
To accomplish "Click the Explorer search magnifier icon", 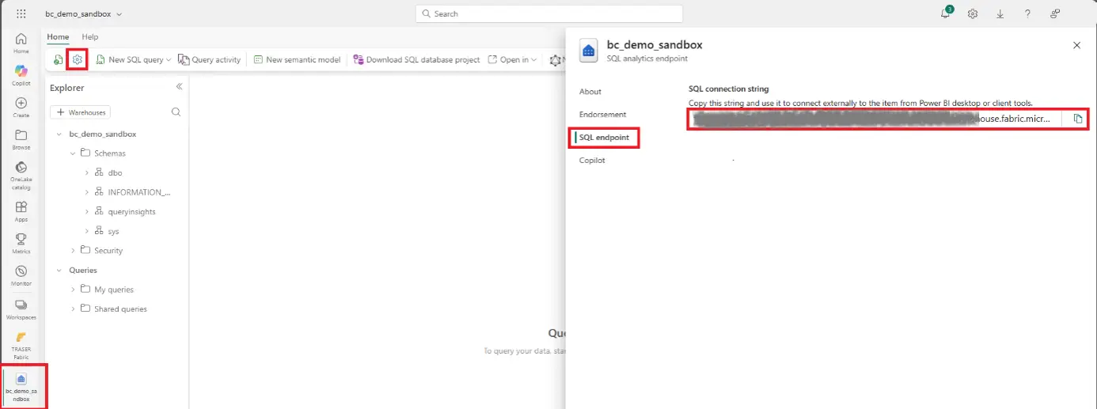I will pyautogui.click(x=177, y=112).
